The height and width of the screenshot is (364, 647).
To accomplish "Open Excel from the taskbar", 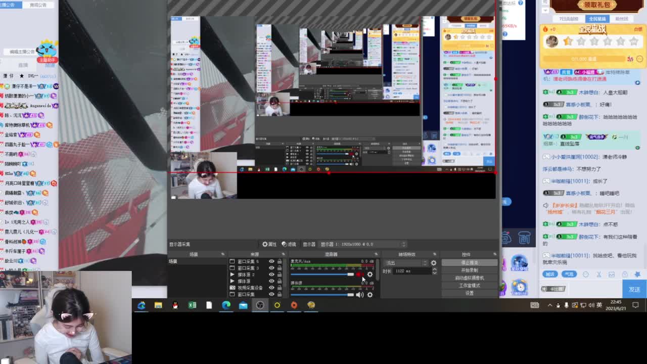I will (192, 305).
